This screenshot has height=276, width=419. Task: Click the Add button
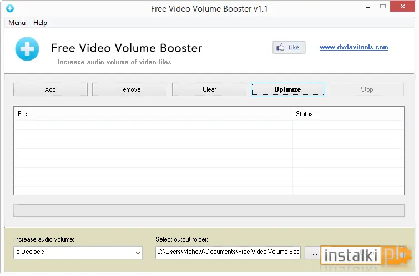click(51, 89)
